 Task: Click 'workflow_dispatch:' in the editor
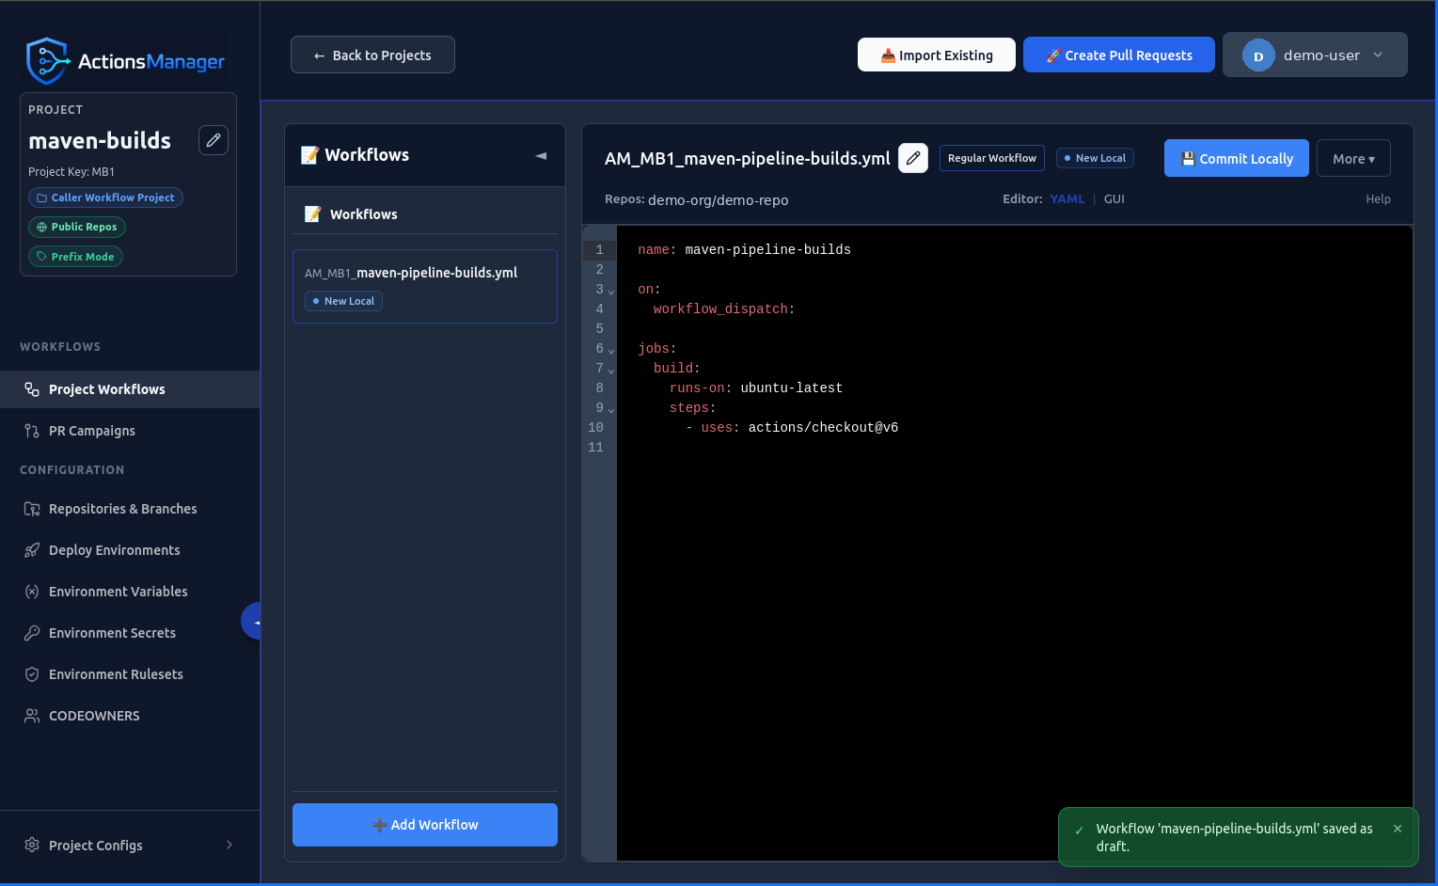tap(724, 309)
